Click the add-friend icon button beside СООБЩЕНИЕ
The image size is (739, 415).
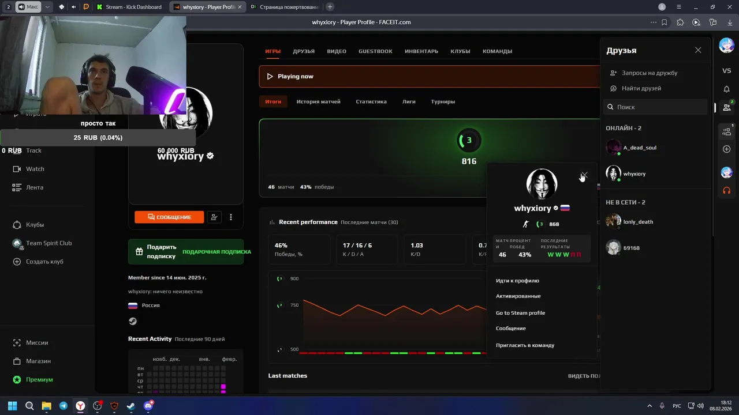pos(214,217)
